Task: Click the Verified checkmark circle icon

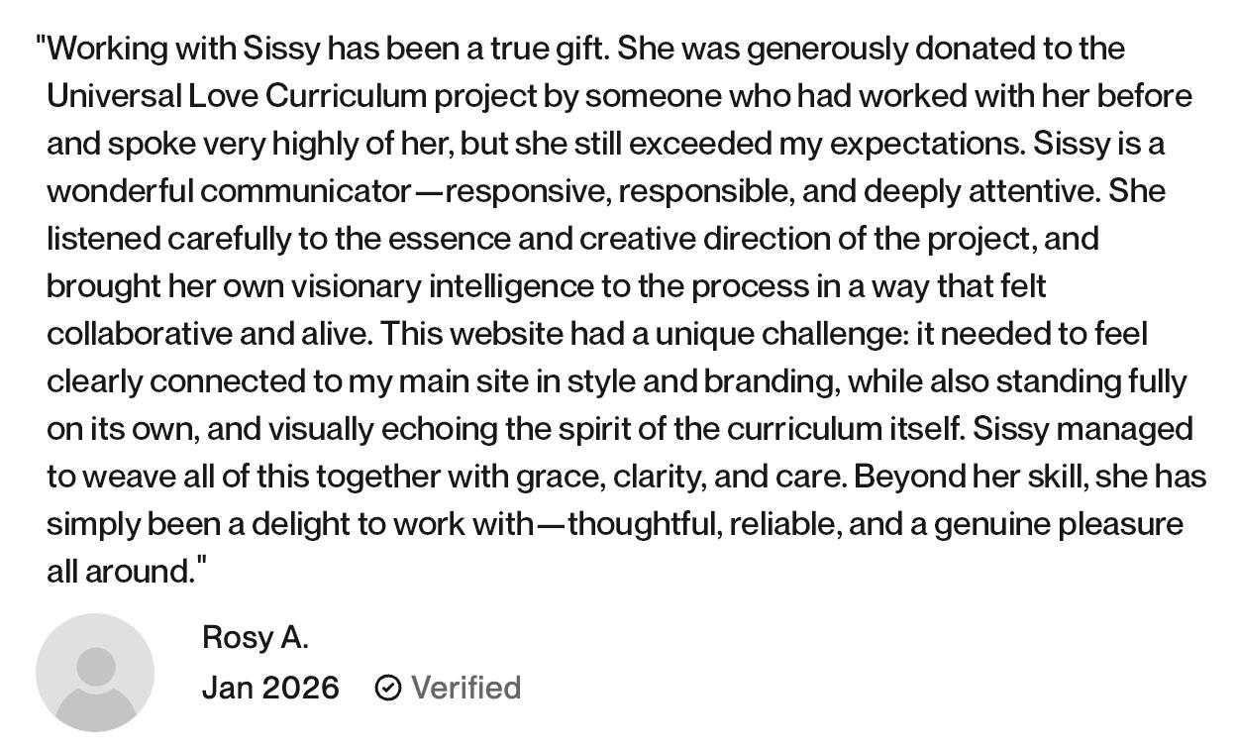Action: point(387,688)
